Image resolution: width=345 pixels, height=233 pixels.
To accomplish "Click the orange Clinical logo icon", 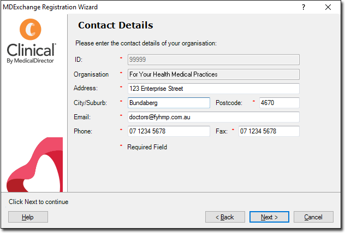I will click(x=31, y=30).
